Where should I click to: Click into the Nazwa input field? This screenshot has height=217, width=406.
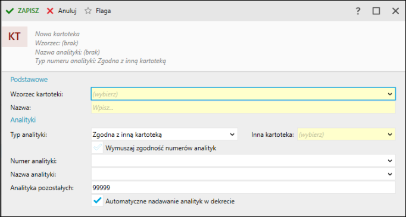[243, 108]
